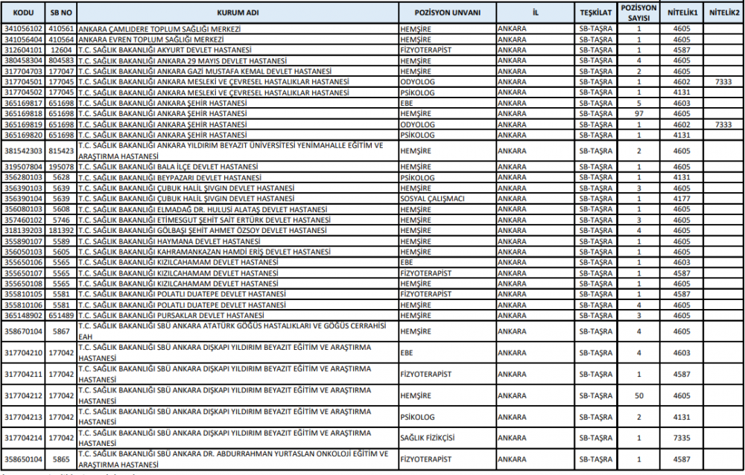Select ETİMESGUT ŞEHİT SAİT ERTÜRK hospital cell
The height and width of the screenshot is (475, 745).
(238, 220)
